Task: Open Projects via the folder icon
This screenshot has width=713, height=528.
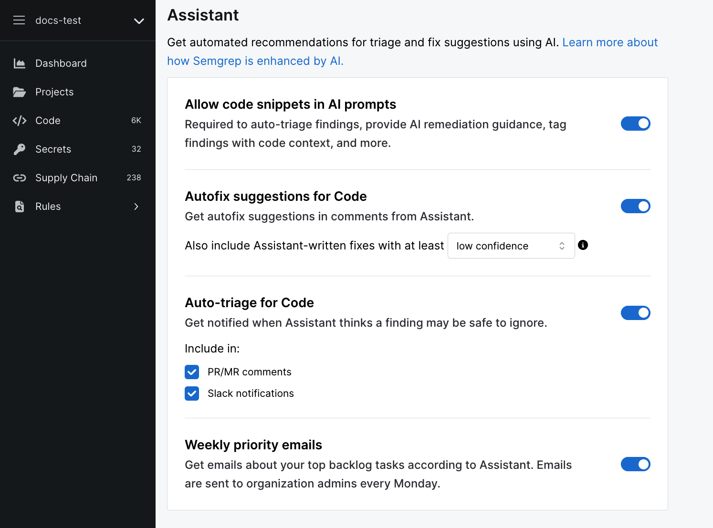Action: [20, 92]
